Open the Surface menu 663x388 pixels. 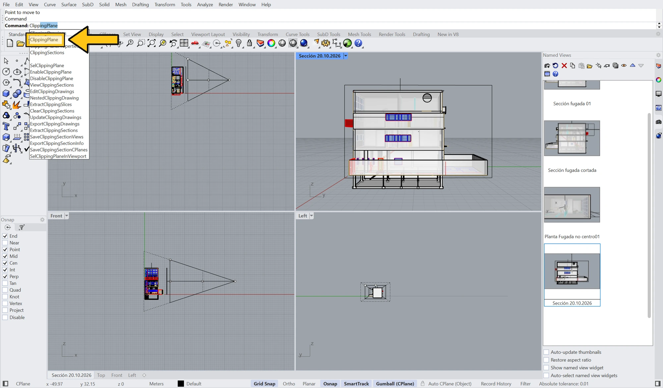click(69, 4)
